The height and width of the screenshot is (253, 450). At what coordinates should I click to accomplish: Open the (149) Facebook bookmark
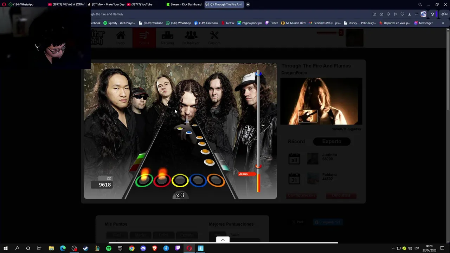[206, 23]
